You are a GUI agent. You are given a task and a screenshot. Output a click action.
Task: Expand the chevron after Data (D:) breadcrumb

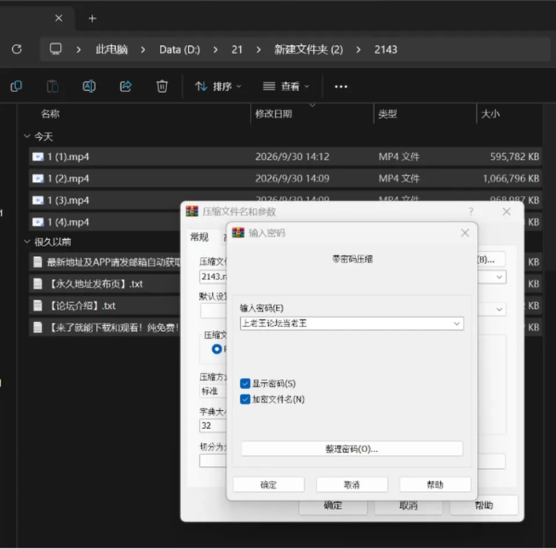point(215,50)
